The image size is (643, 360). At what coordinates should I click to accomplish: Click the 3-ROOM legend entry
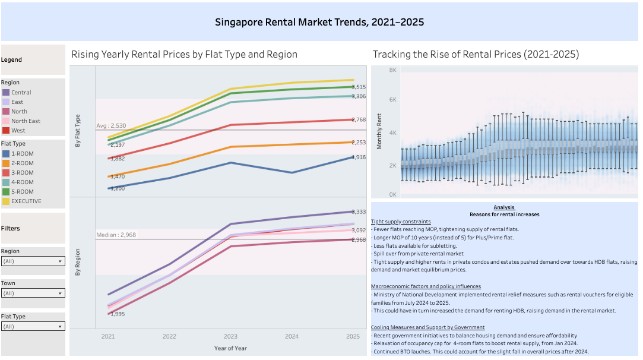[22, 173]
